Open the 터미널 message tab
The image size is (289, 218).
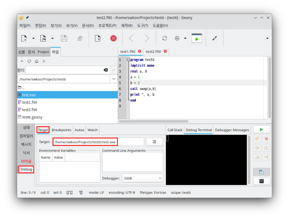[x=26, y=161]
